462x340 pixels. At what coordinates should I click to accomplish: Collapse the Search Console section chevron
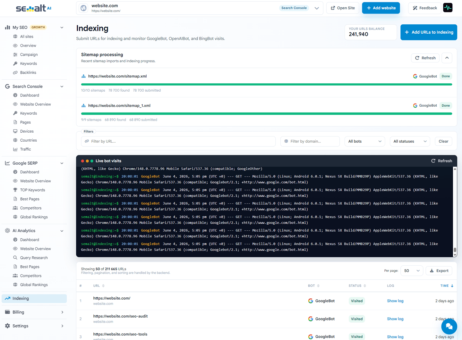[x=62, y=87]
